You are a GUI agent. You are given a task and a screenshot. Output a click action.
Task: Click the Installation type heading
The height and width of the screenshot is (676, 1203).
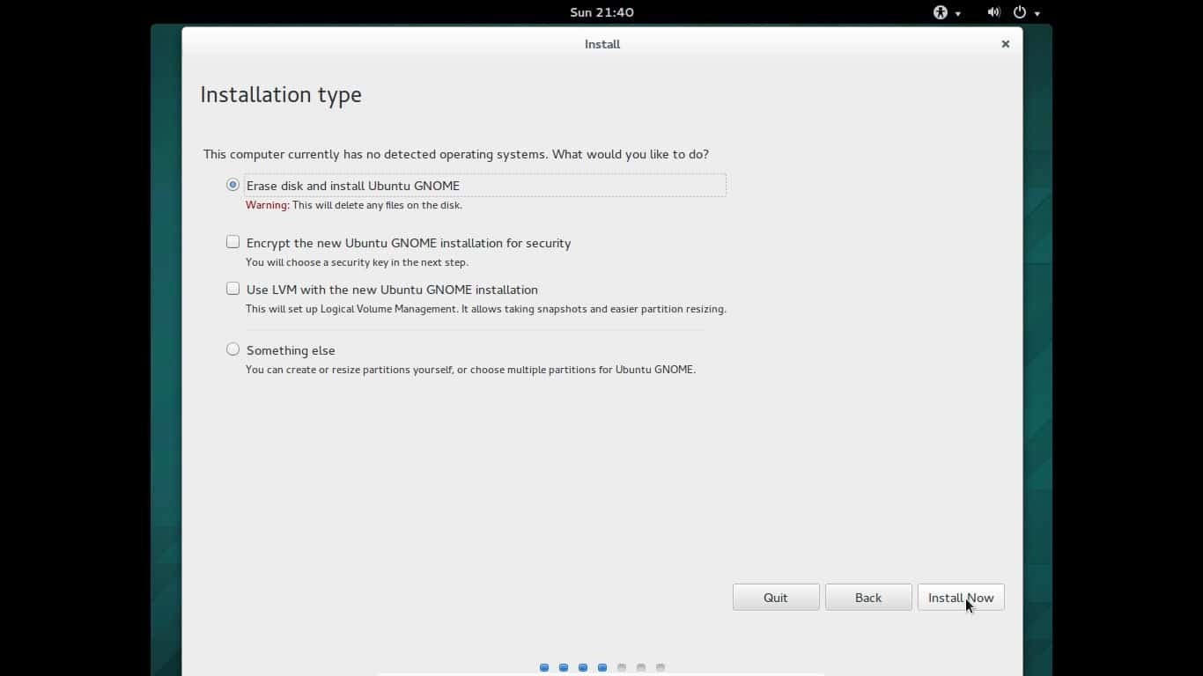[x=281, y=95]
